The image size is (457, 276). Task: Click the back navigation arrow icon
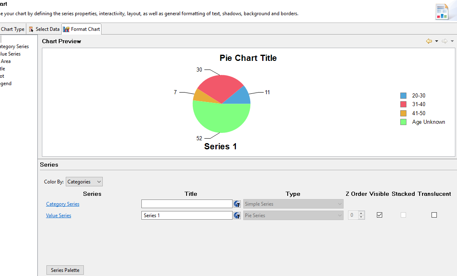click(429, 41)
